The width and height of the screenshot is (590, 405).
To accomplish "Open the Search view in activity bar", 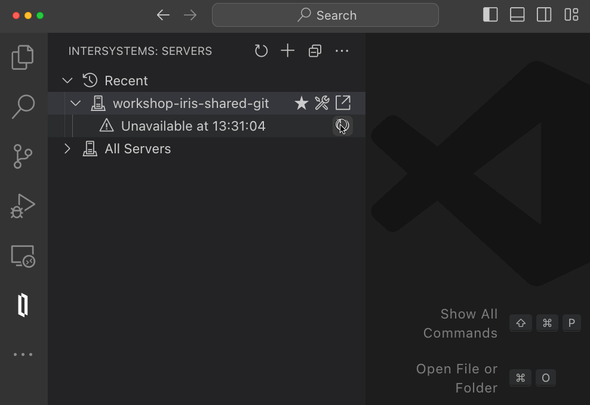I will (23, 107).
